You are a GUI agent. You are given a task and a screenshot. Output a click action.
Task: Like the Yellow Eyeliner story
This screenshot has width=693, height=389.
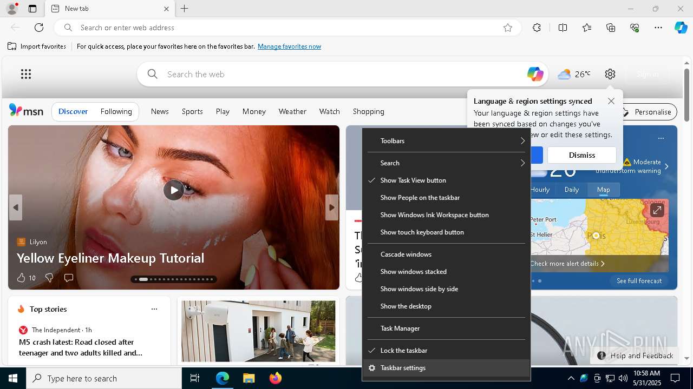click(21, 278)
